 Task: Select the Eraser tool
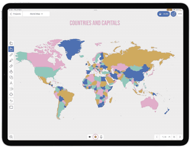pos(11,66)
